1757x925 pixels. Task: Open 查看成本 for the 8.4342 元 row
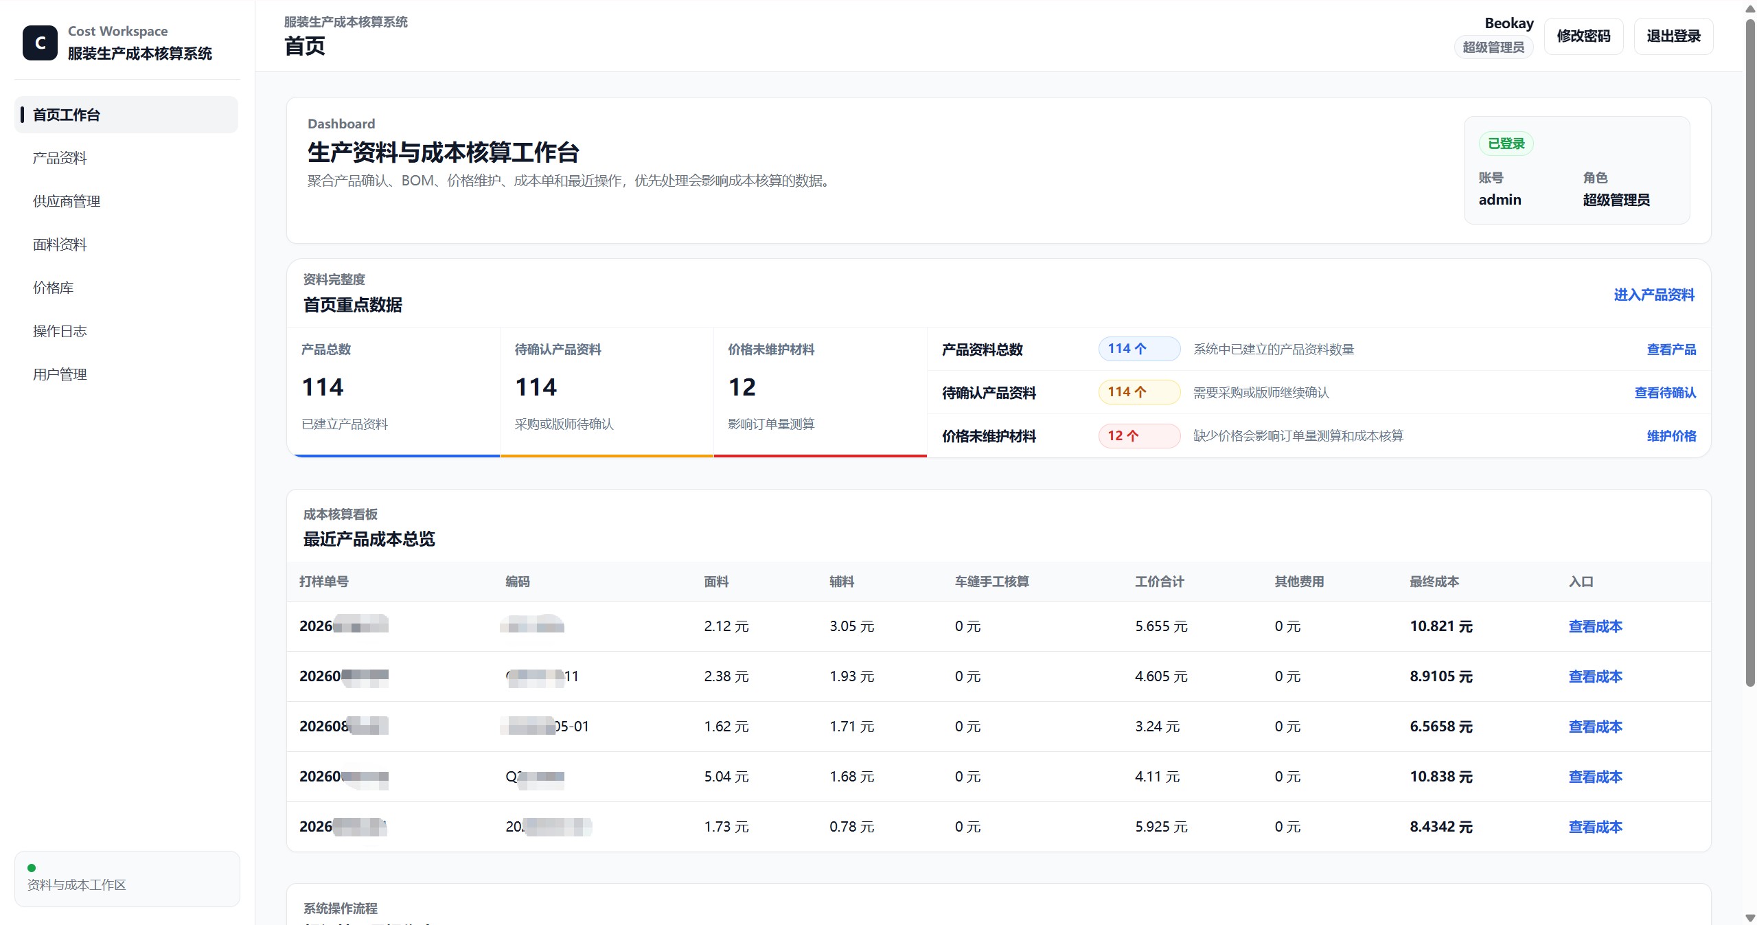pos(1595,827)
